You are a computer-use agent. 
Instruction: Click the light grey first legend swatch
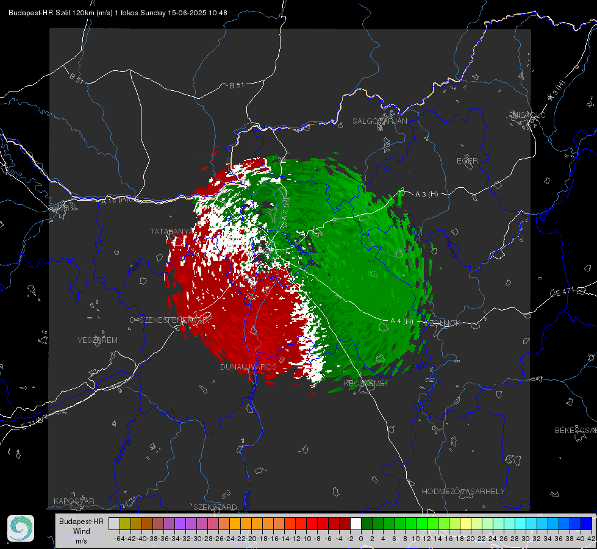pyautogui.click(x=114, y=523)
